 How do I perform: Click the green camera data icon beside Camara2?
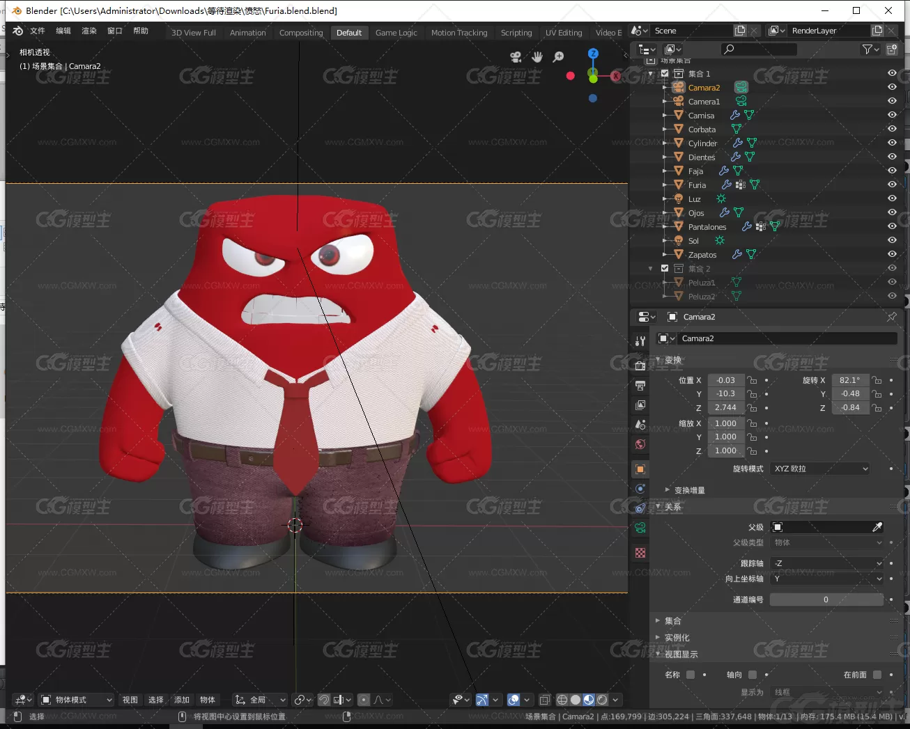coord(741,87)
